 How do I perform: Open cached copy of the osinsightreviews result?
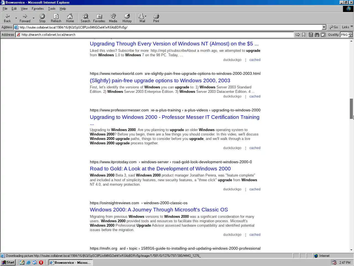[x=255, y=235]
